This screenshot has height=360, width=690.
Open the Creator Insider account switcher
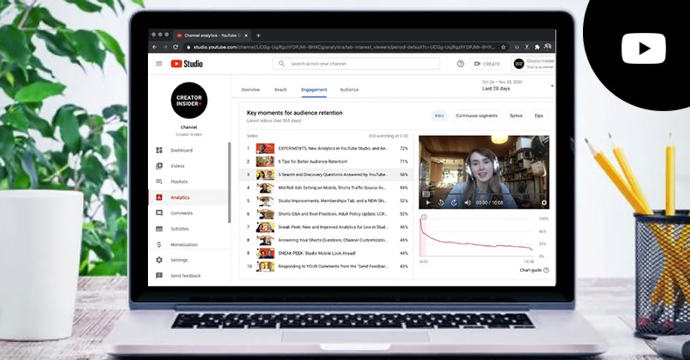(533, 64)
